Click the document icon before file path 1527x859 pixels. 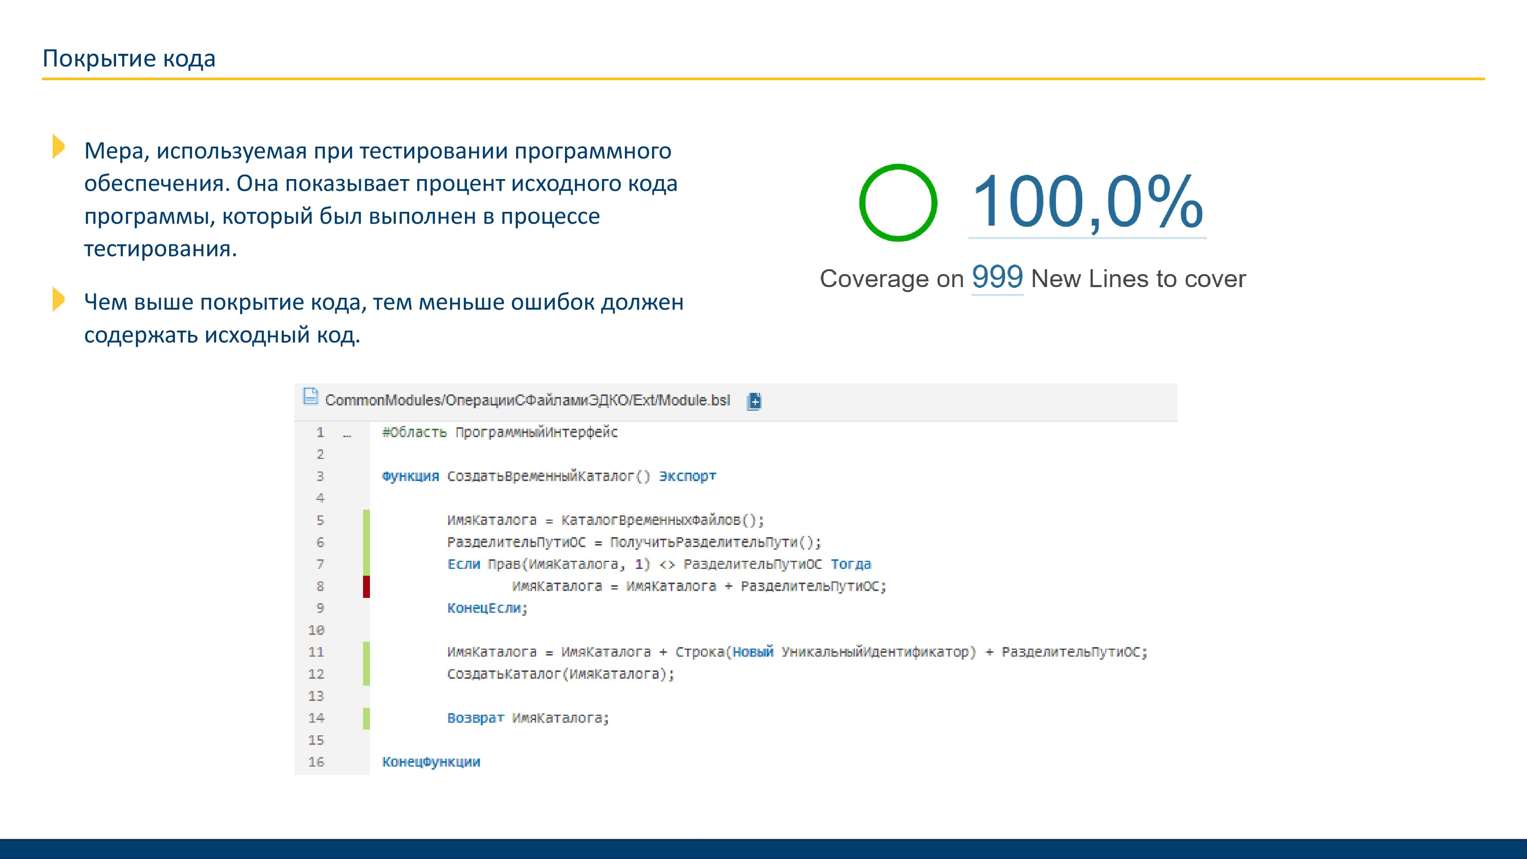point(310,397)
